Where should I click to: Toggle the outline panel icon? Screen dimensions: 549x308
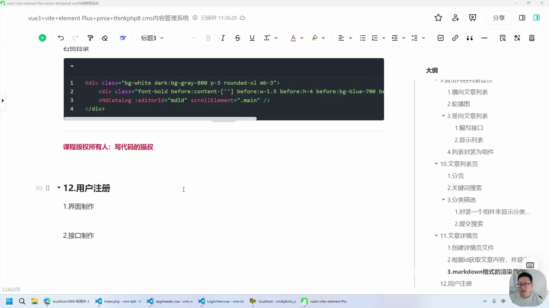(x=537, y=18)
